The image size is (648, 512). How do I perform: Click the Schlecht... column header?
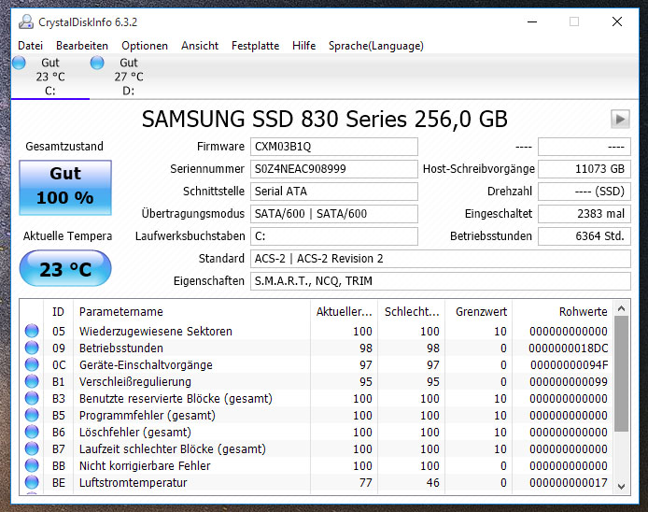click(411, 311)
